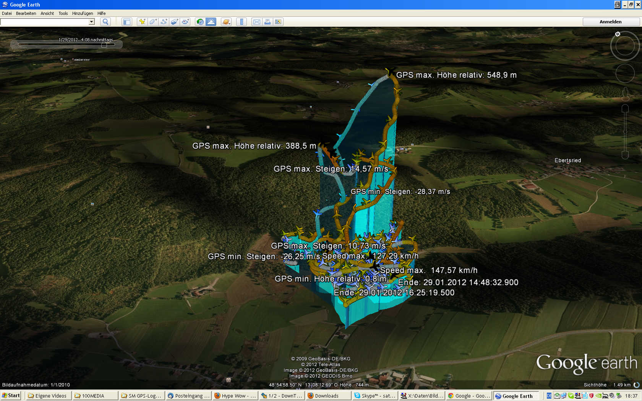
Task: Open the Tools menu
Action: [63, 13]
